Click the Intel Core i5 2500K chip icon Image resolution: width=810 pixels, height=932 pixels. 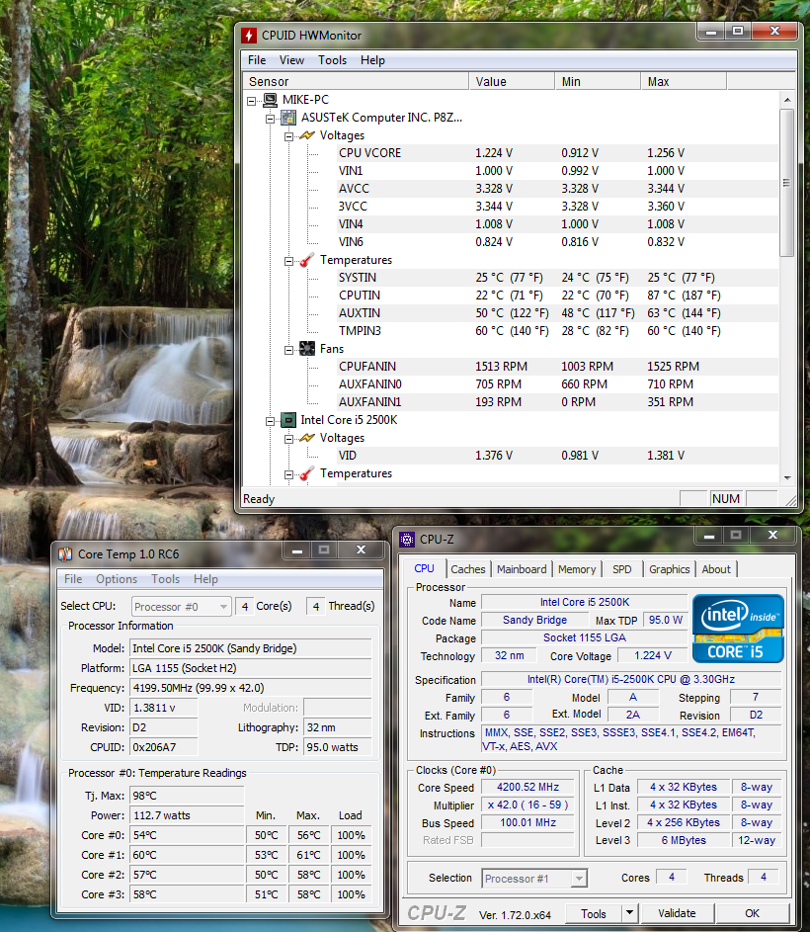pos(288,420)
